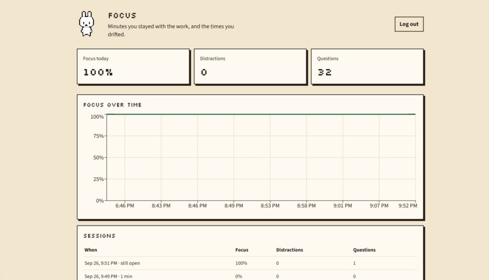Viewport: 489px width, 280px height.
Task: Click the 75% y-axis label
Action: [98, 136]
